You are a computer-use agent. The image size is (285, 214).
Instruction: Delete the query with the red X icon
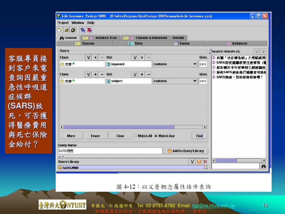[205, 162]
